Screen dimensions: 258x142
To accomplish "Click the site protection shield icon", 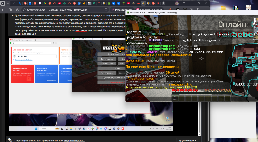I will point(24,10).
